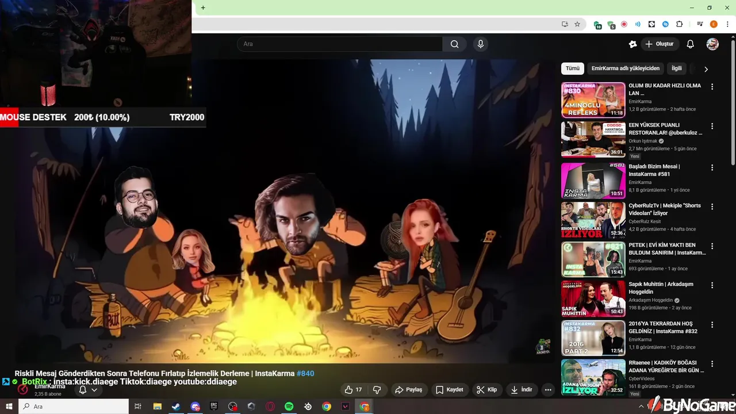The width and height of the screenshot is (736, 414).
Task: Select the Tümü filter chip
Action: pyautogui.click(x=573, y=68)
